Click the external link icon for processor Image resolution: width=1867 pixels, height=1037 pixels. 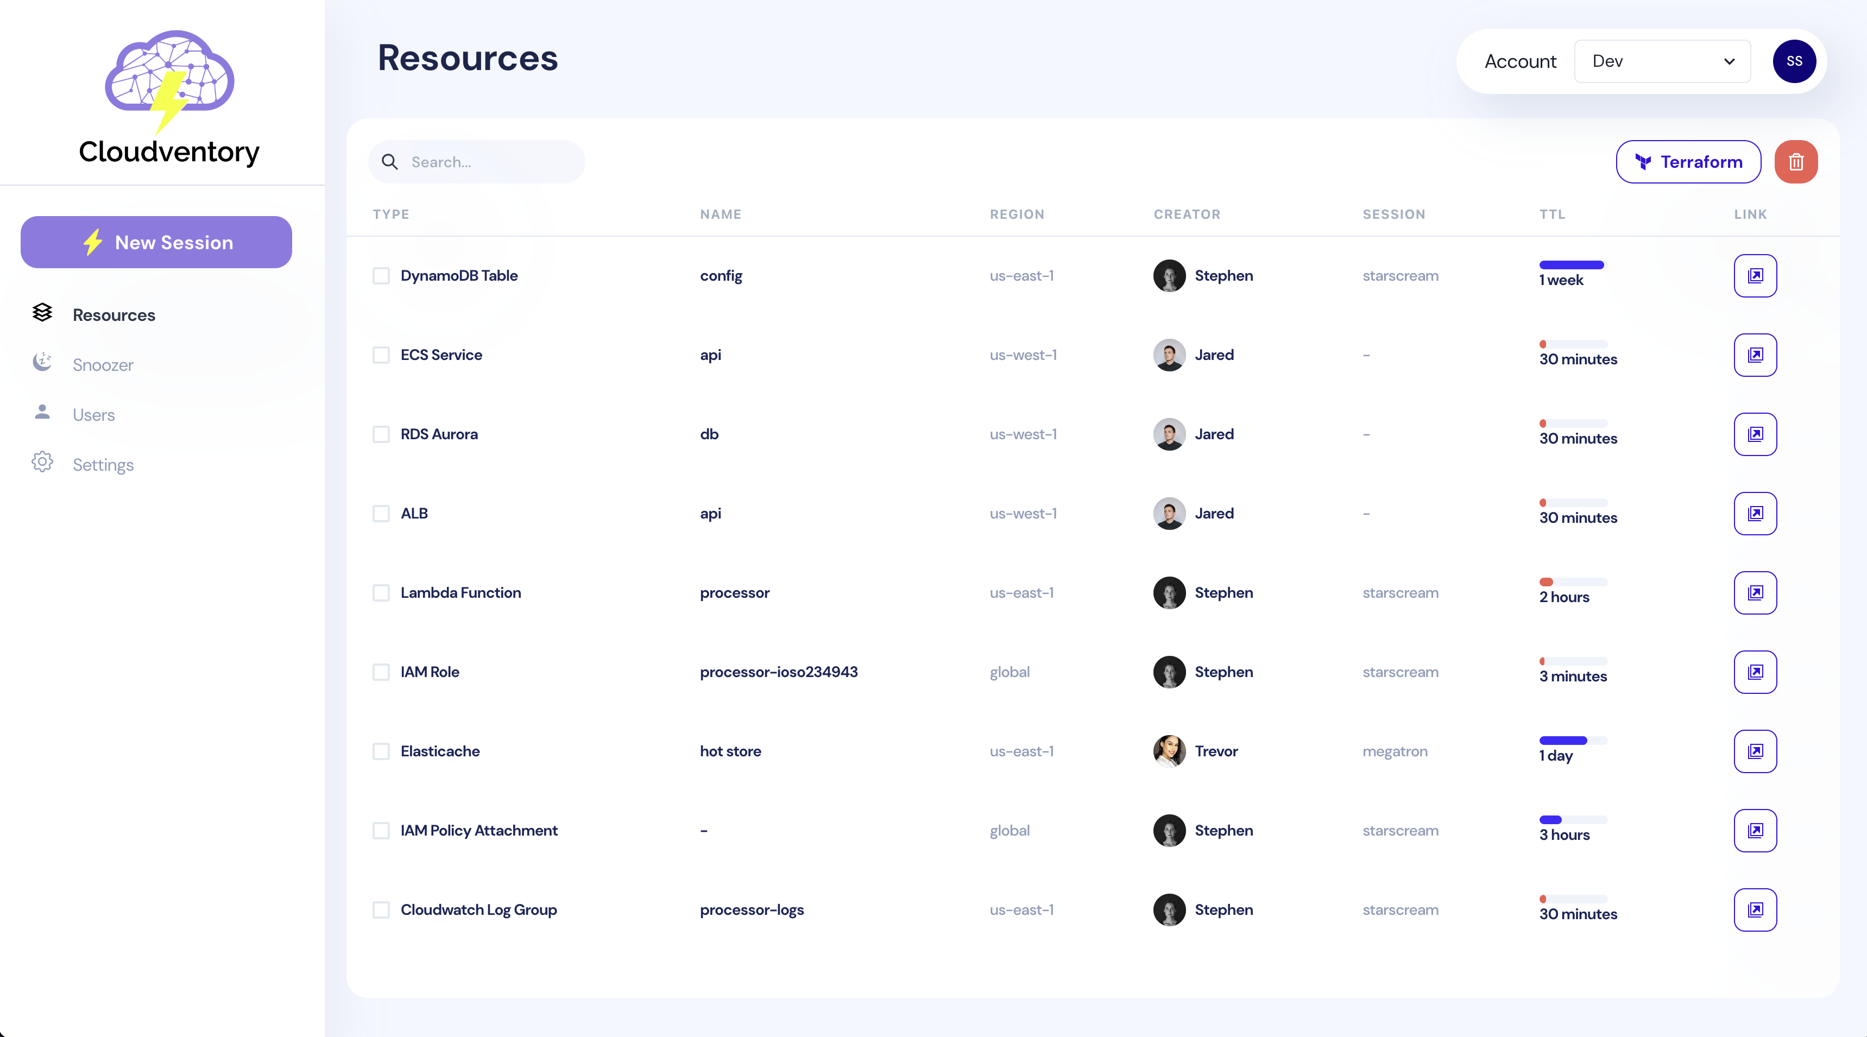click(x=1755, y=591)
